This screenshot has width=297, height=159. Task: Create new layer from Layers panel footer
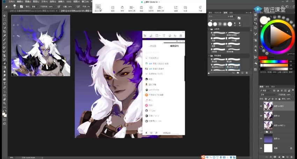click(x=287, y=157)
